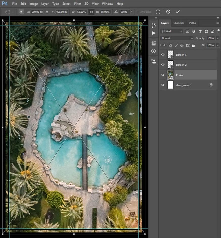Edit the H height percentage field
Screen dimensions: 221x238
[x=105, y=12]
